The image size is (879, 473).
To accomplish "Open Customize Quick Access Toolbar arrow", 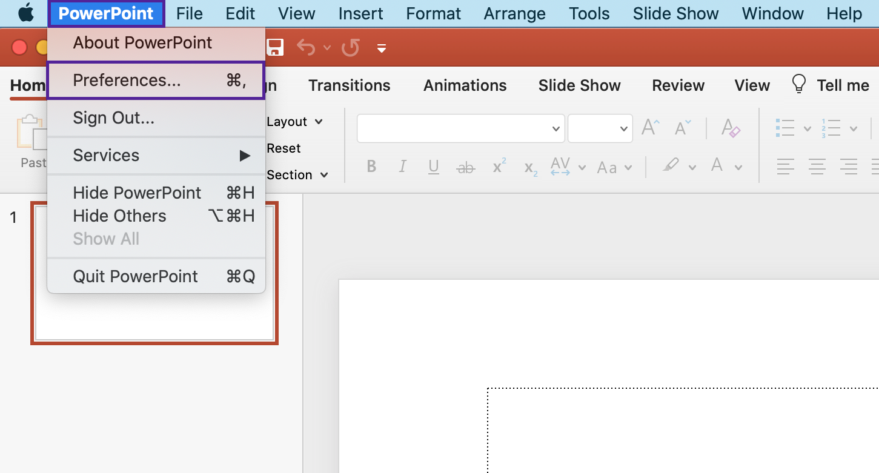I will tap(382, 48).
